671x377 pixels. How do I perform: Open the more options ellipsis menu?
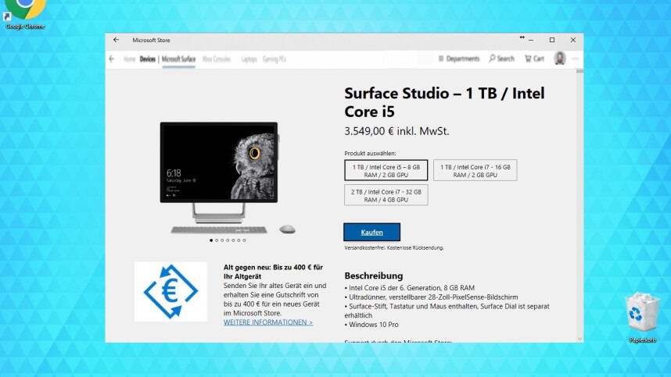[x=575, y=59]
